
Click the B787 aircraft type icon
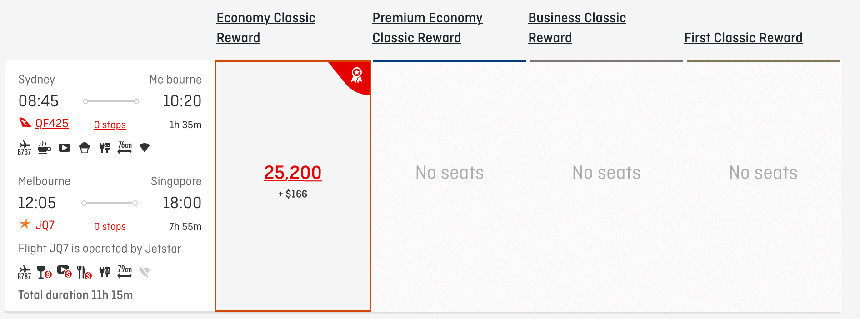click(25, 272)
